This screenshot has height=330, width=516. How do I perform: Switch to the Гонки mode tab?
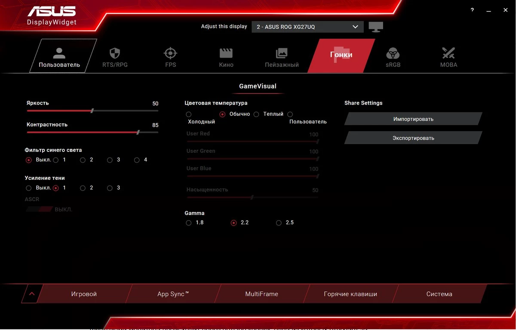click(x=341, y=55)
